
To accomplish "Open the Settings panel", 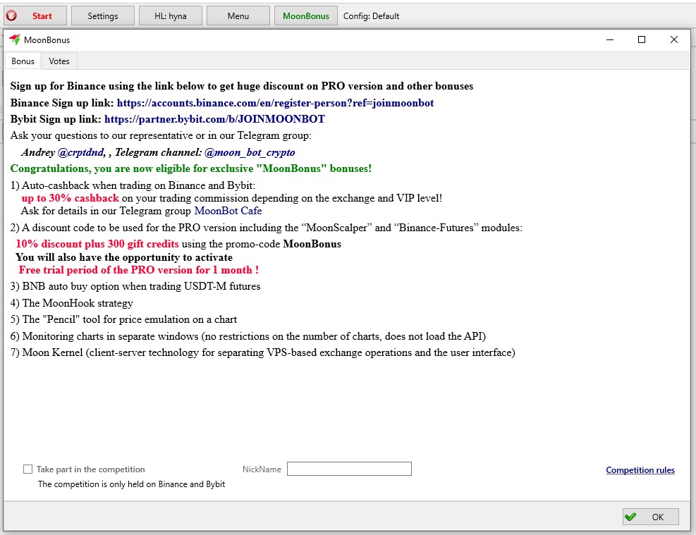I will coord(103,16).
